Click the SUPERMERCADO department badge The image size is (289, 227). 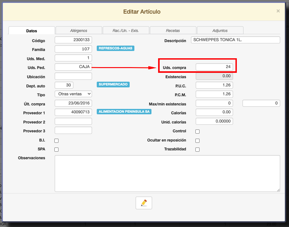point(113,85)
